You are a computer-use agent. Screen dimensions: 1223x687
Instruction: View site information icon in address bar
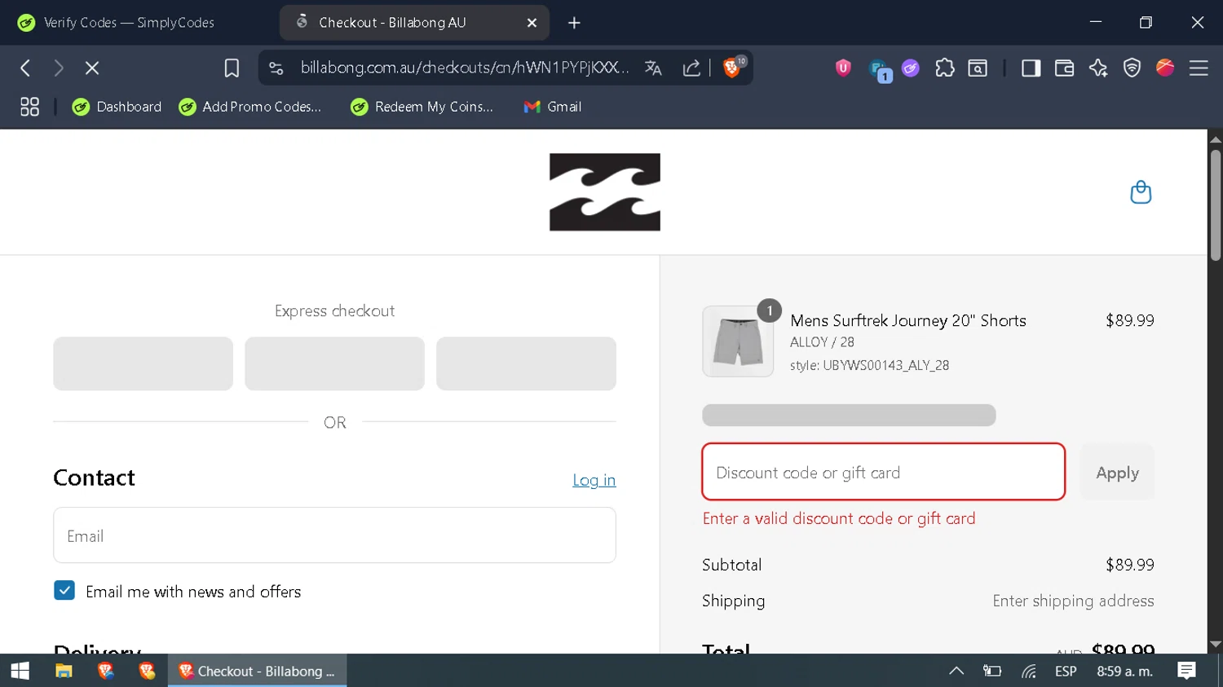[276, 68]
